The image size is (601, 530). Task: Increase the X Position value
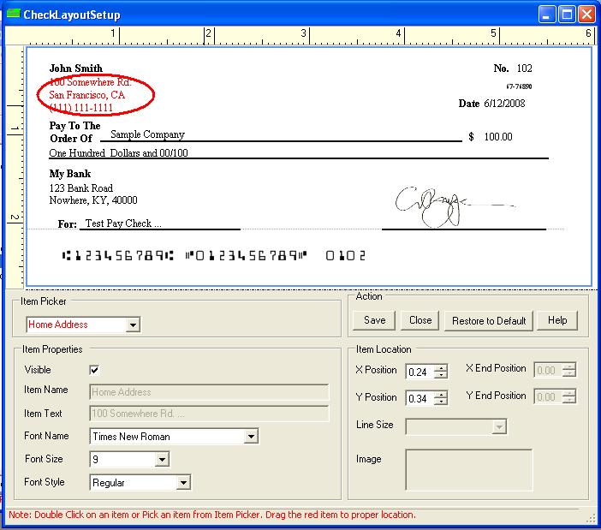point(441,367)
